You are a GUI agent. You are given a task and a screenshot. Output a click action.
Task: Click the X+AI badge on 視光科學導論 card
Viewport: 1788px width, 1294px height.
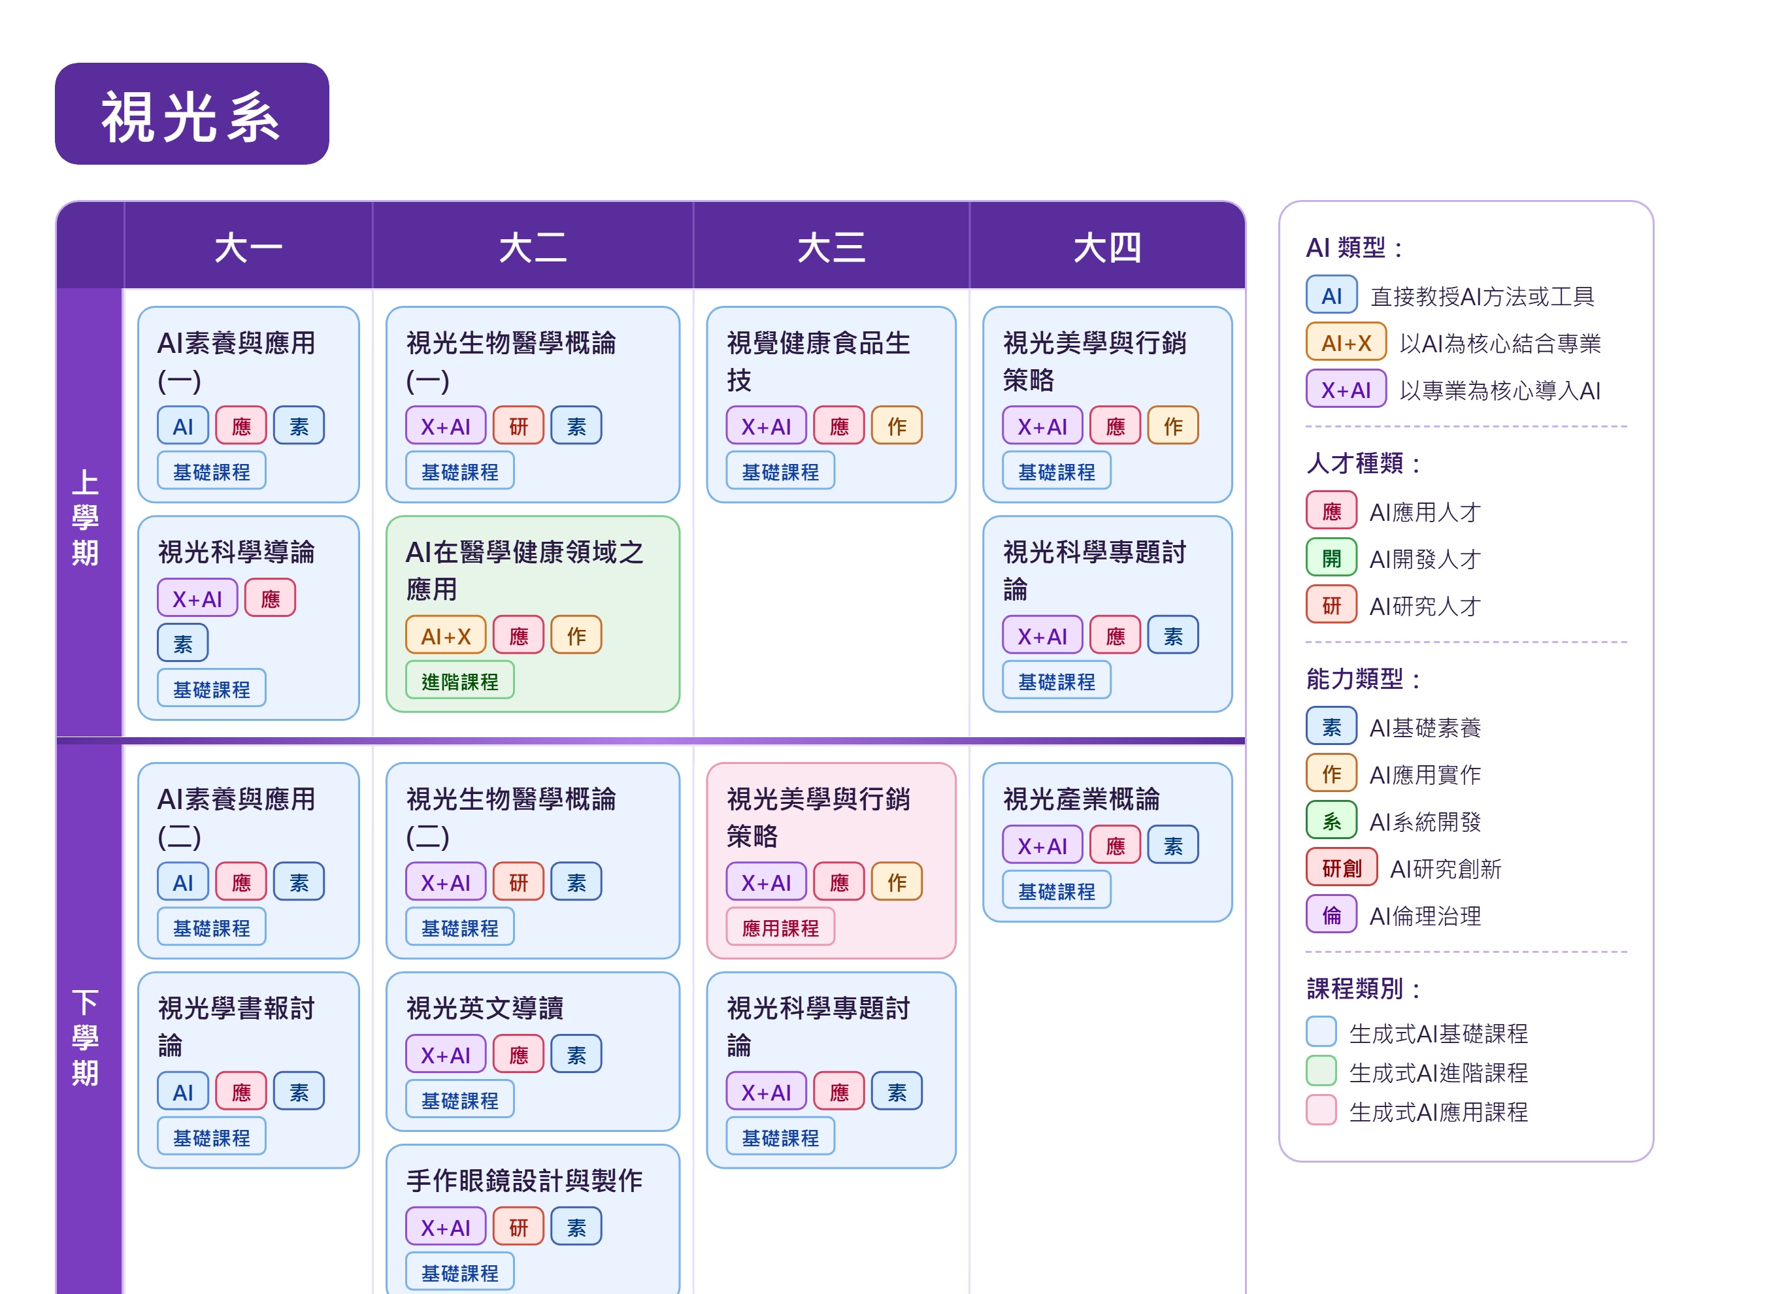tap(197, 598)
